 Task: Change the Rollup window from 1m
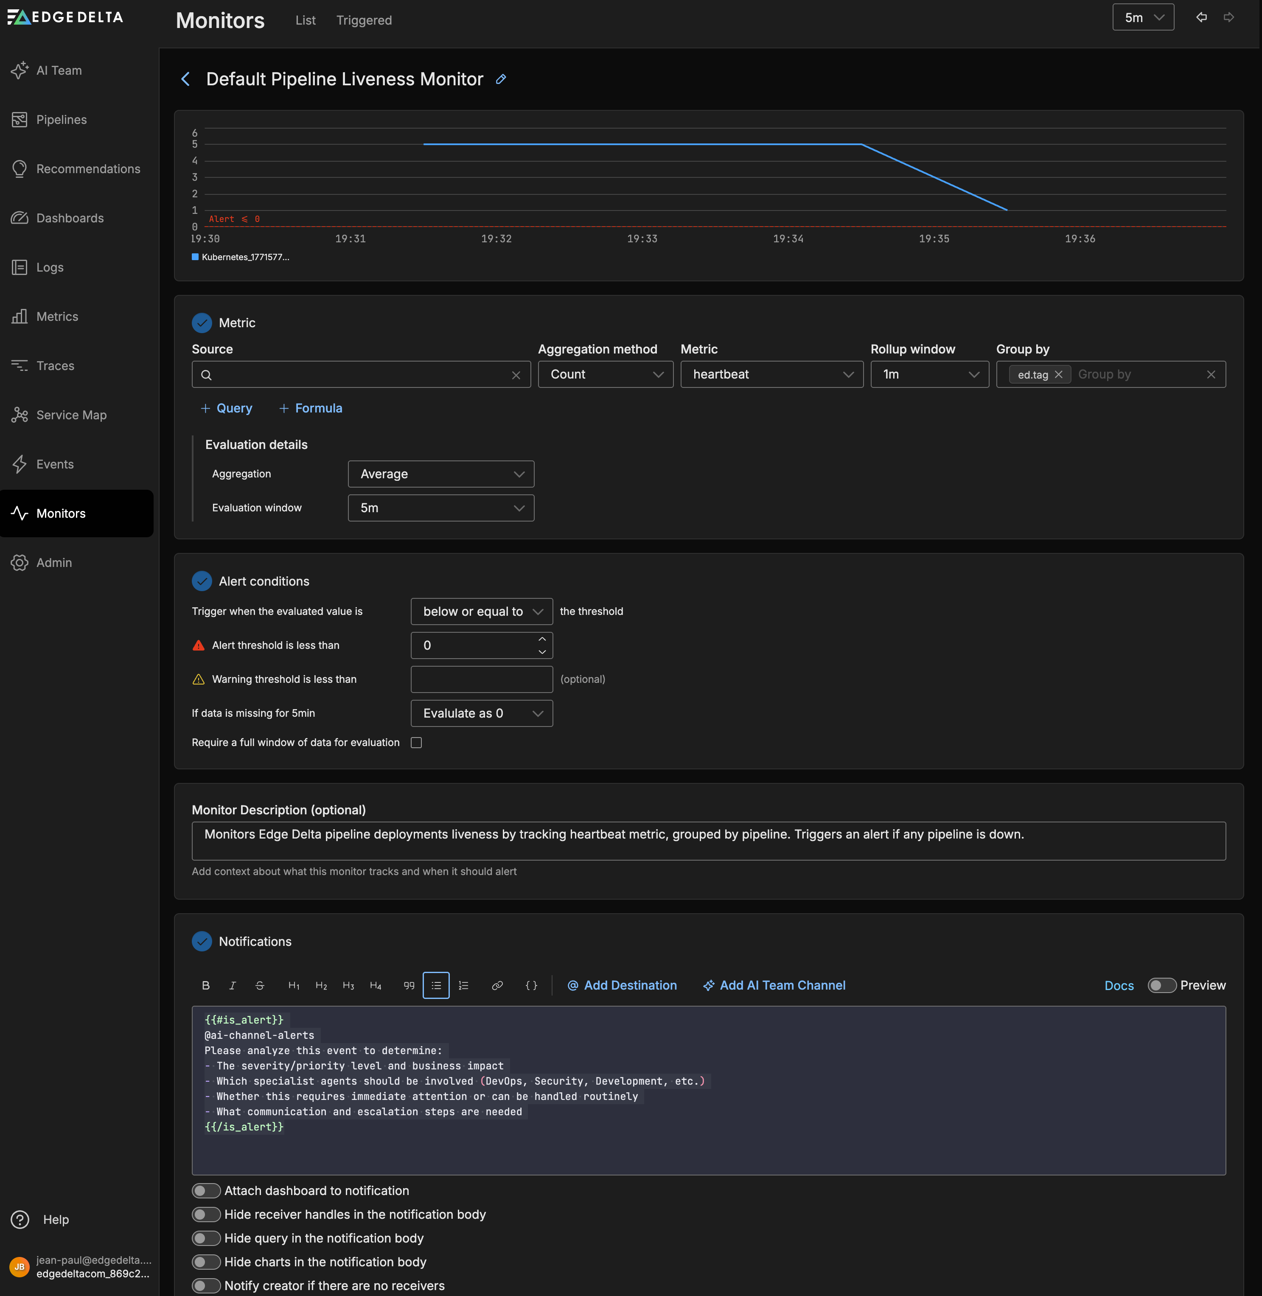[x=929, y=374]
